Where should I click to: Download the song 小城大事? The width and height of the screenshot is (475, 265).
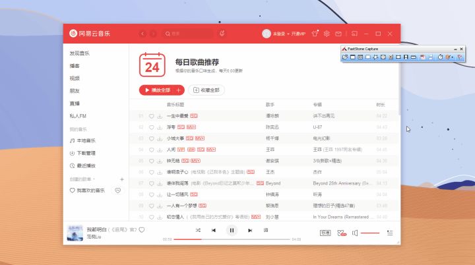(160, 138)
